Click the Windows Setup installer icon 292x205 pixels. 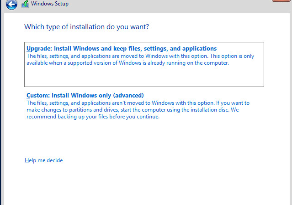(25, 4)
